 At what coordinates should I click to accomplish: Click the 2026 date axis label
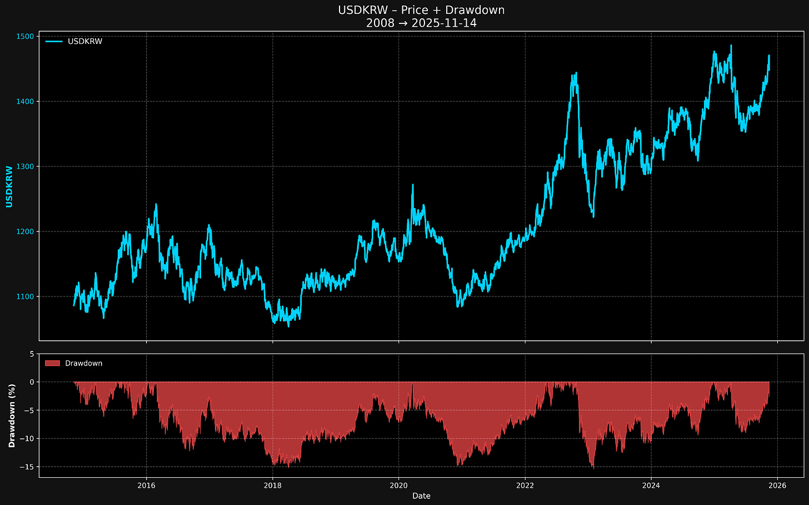pos(777,485)
